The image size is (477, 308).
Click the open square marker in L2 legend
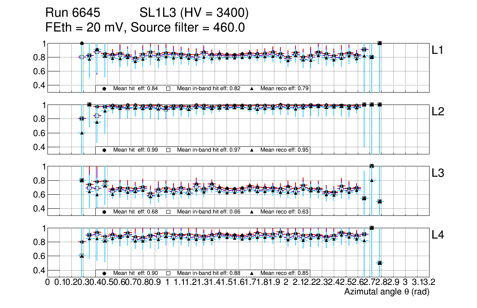(168, 150)
